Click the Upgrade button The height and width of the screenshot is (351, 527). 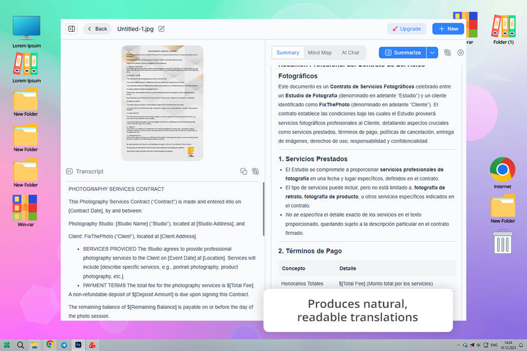407,29
